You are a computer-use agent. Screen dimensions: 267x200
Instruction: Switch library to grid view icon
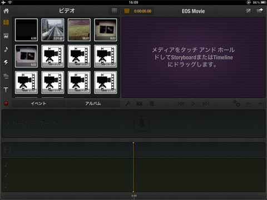tap(114, 11)
